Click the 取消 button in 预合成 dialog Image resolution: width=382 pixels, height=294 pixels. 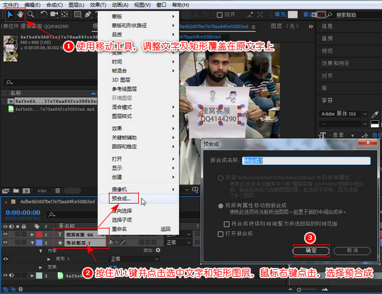pyautogui.click(x=352, y=251)
